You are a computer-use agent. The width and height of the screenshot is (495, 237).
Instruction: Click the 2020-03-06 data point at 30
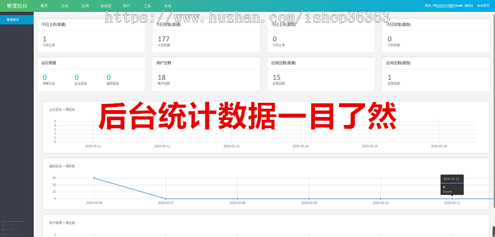pyautogui.click(x=94, y=178)
